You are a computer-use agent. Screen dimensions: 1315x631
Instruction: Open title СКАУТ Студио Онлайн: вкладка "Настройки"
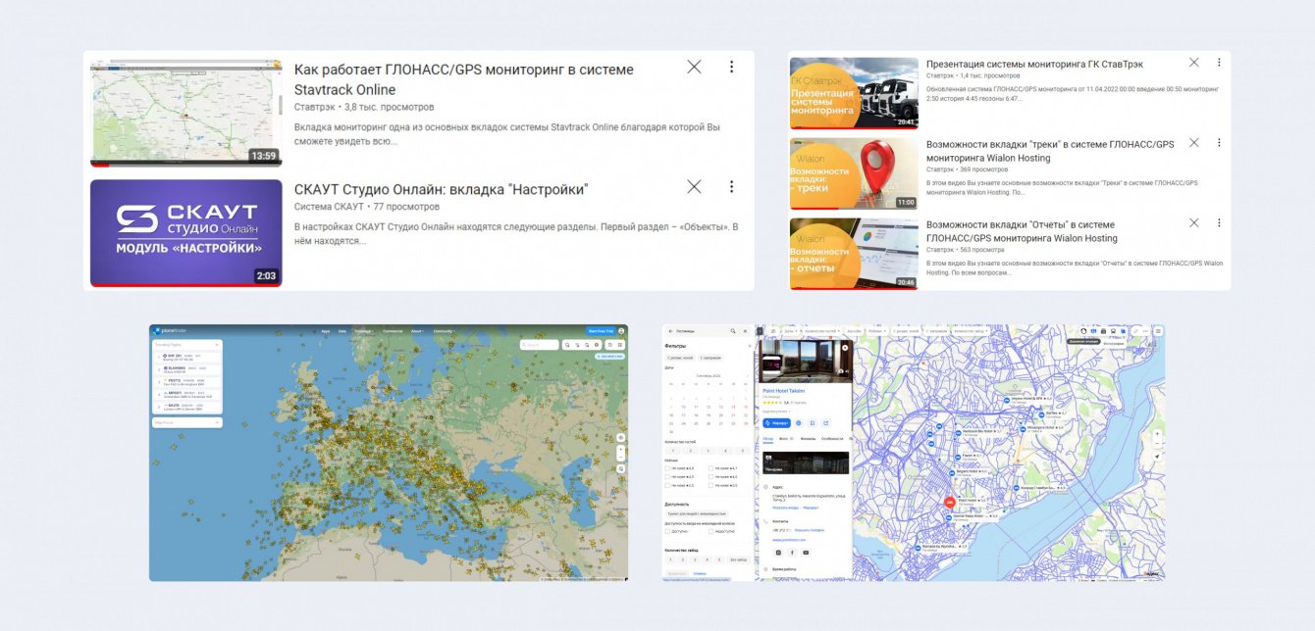click(x=441, y=189)
